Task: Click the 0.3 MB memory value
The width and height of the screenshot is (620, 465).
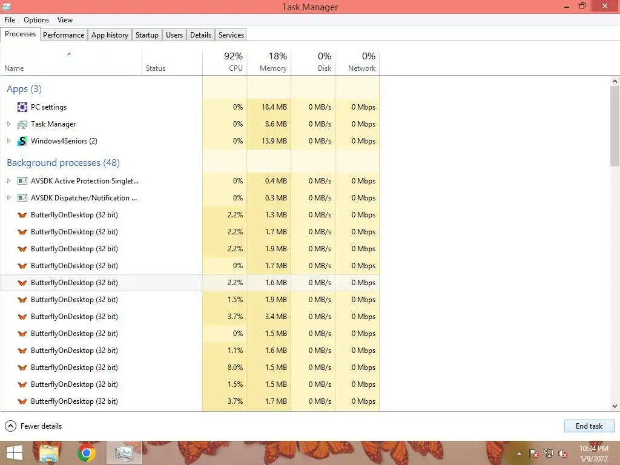Action: click(x=276, y=198)
